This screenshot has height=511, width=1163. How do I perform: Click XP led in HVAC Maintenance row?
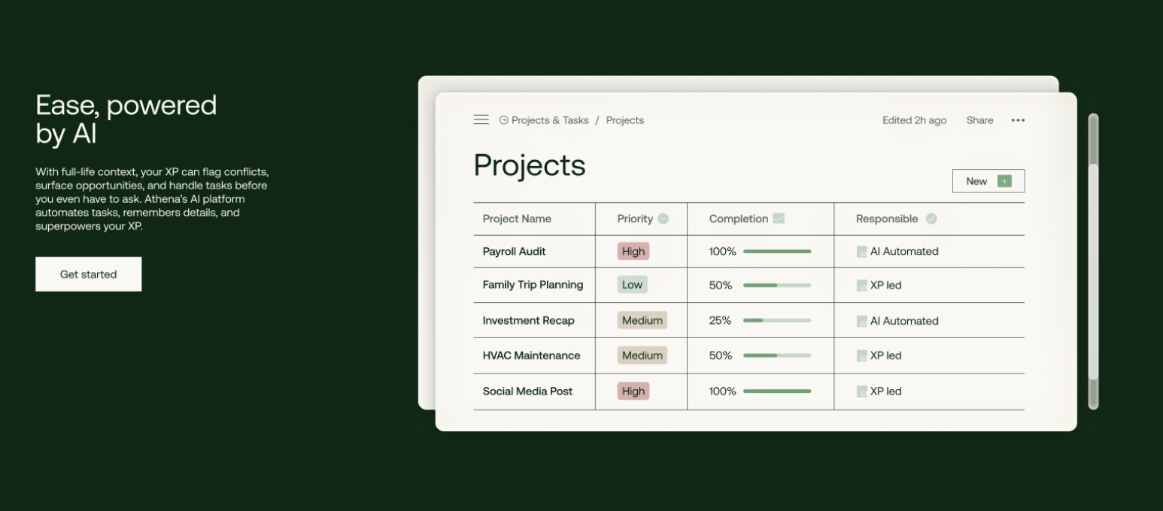pos(885,355)
